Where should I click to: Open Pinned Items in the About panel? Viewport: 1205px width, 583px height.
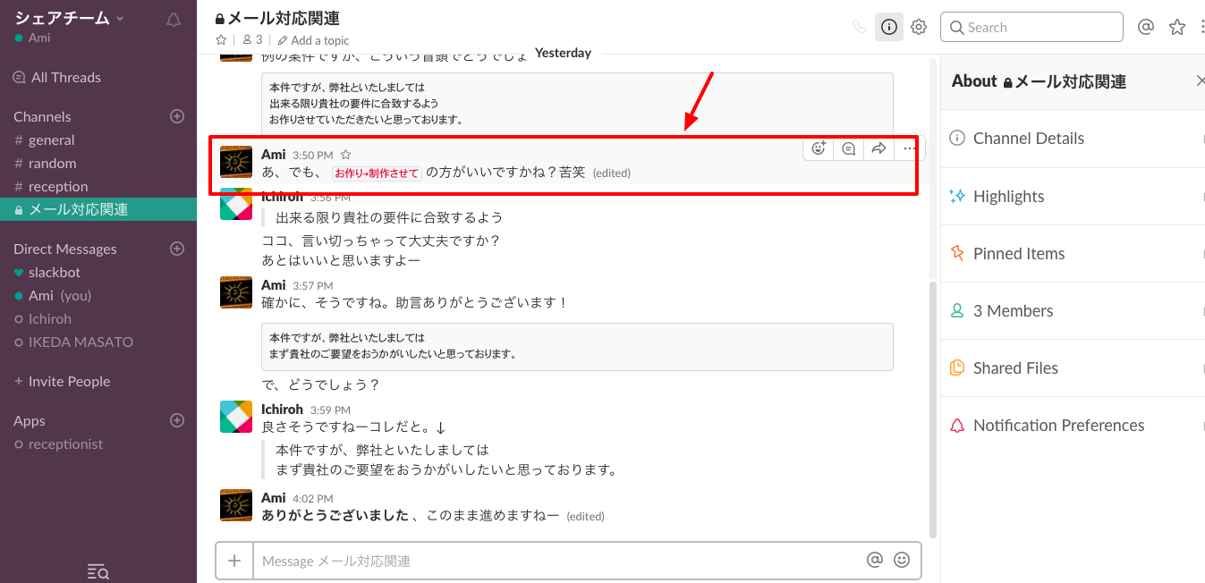click(1018, 253)
